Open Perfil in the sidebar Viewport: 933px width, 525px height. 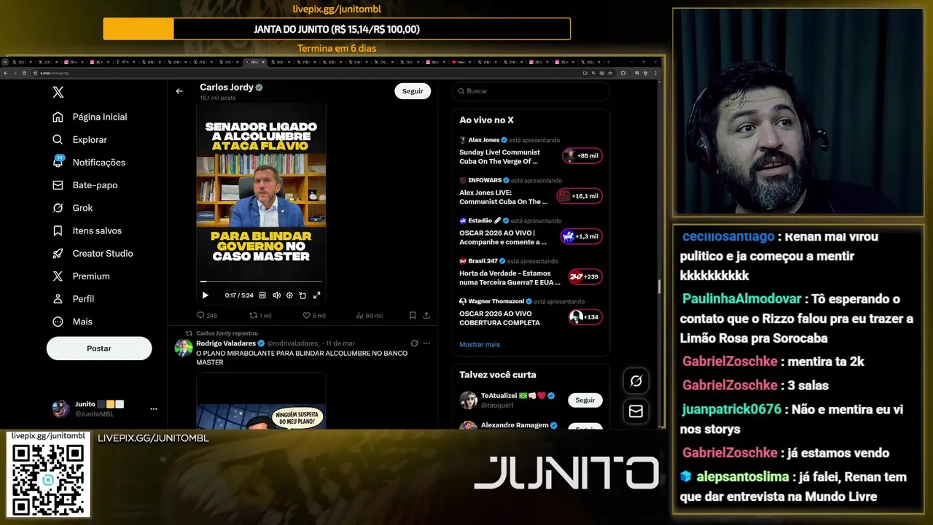pyautogui.click(x=73, y=299)
